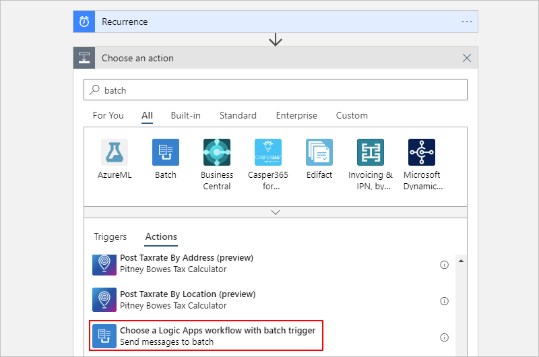Viewport: 539px width, 357px height.
Task: Switch to the Triggers tab
Action: pos(110,236)
